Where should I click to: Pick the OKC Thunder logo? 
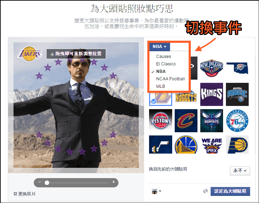click(x=237, y=68)
